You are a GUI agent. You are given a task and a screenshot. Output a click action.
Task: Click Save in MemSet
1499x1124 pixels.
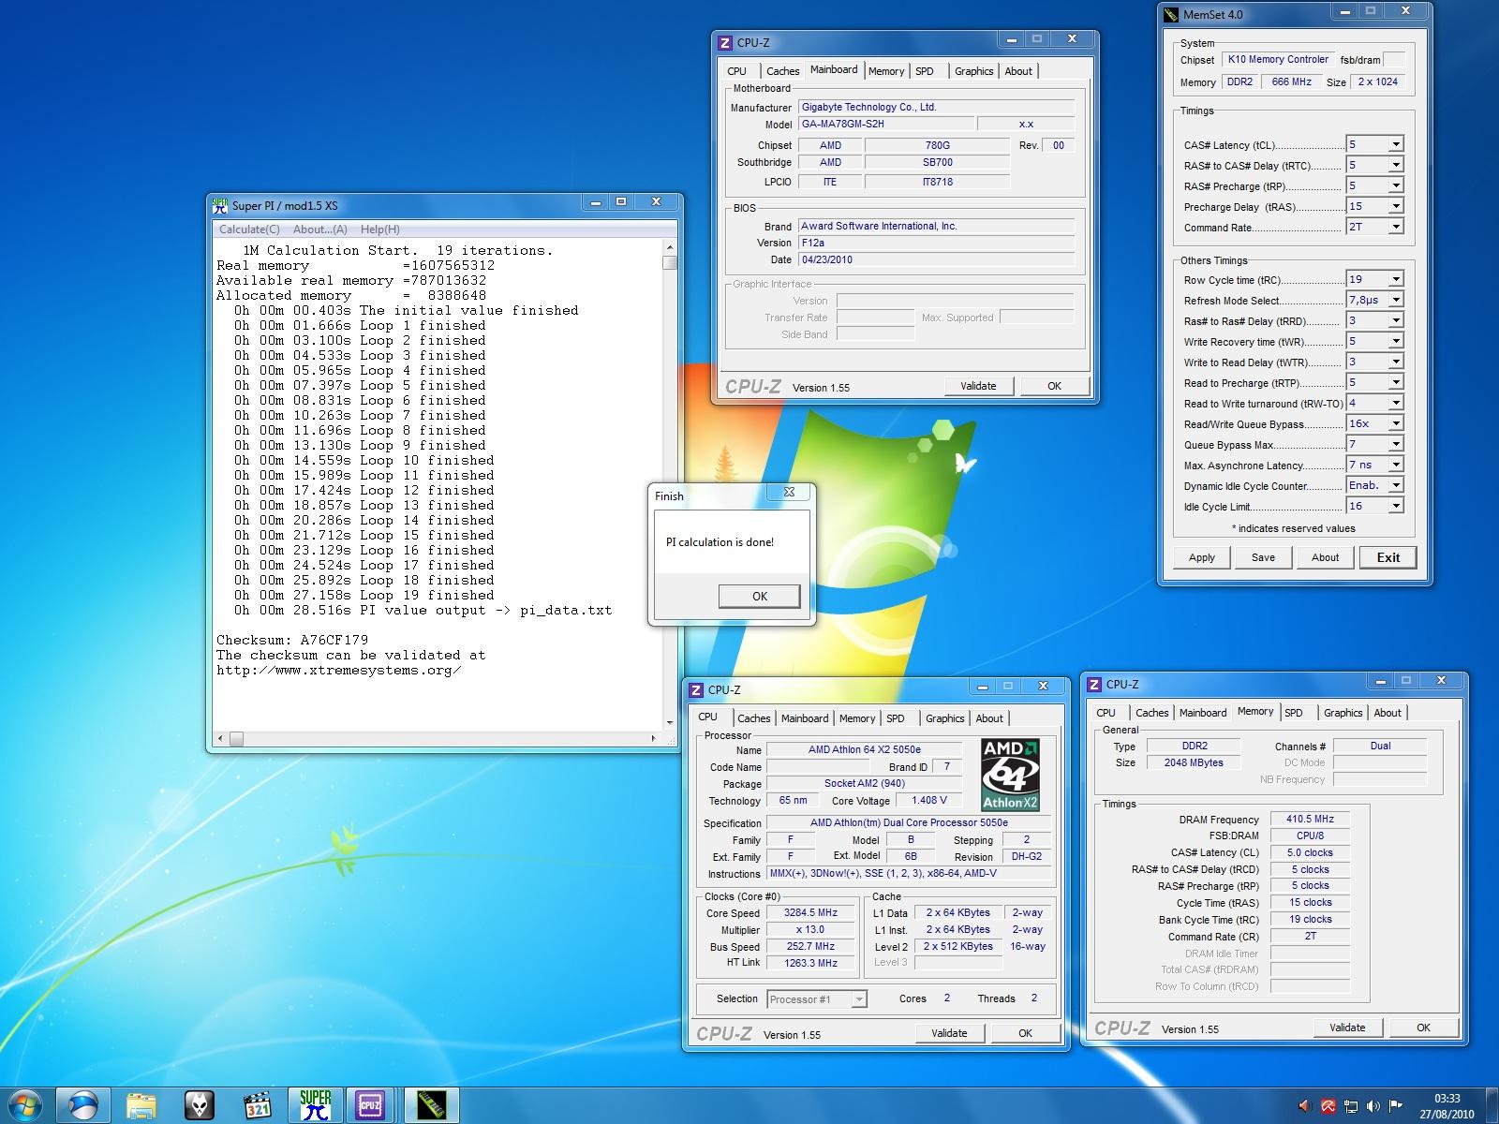(x=1263, y=557)
